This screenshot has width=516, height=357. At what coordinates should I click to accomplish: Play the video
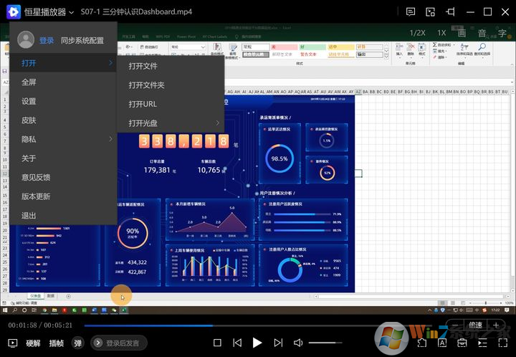[257, 343]
